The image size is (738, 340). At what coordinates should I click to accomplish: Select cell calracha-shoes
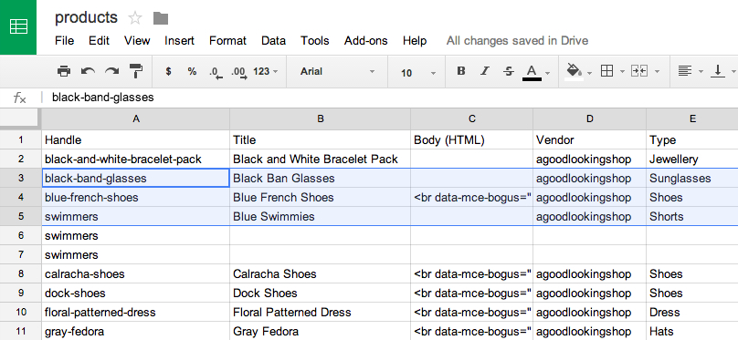135,273
